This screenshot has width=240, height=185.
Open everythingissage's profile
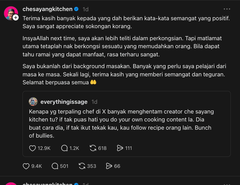point(64,102)
